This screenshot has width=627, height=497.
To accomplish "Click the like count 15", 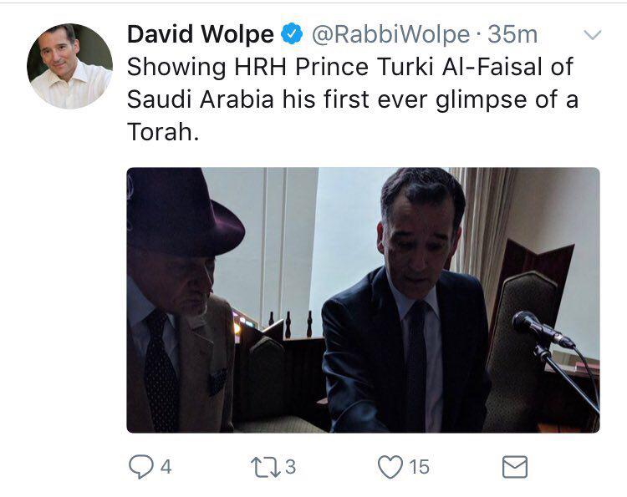I will (419, 467).
